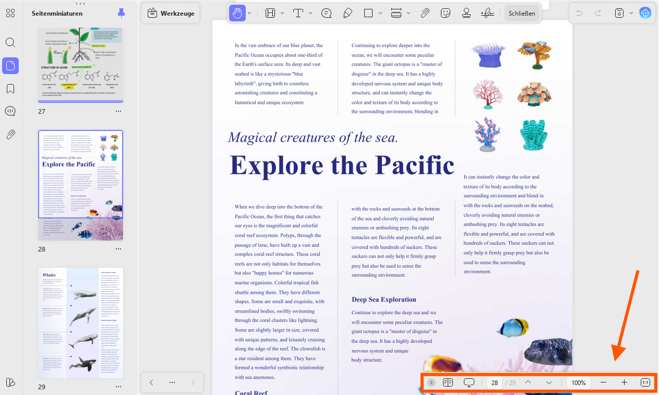Screen dimensions: 659x395
Task: Click the Schließen button
Action: point(522,13)
